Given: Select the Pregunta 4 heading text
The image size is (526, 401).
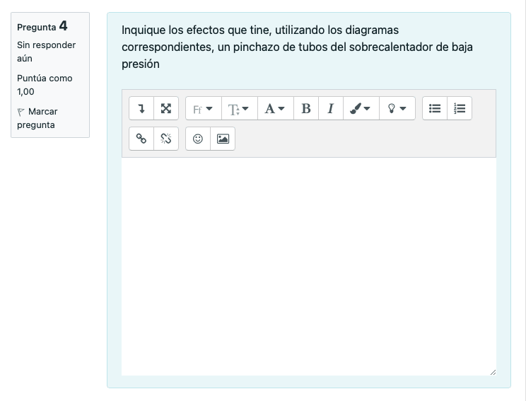Looking at the screenshot, I should (42, 26).
